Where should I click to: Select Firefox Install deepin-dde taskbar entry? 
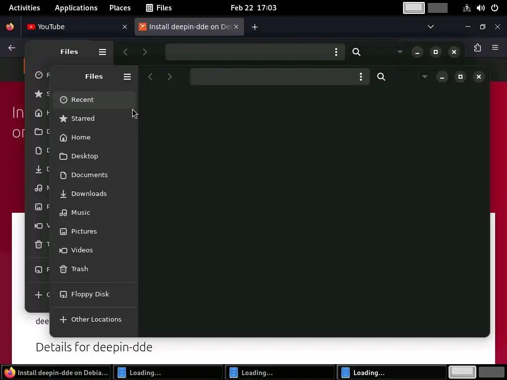[56, 373]
